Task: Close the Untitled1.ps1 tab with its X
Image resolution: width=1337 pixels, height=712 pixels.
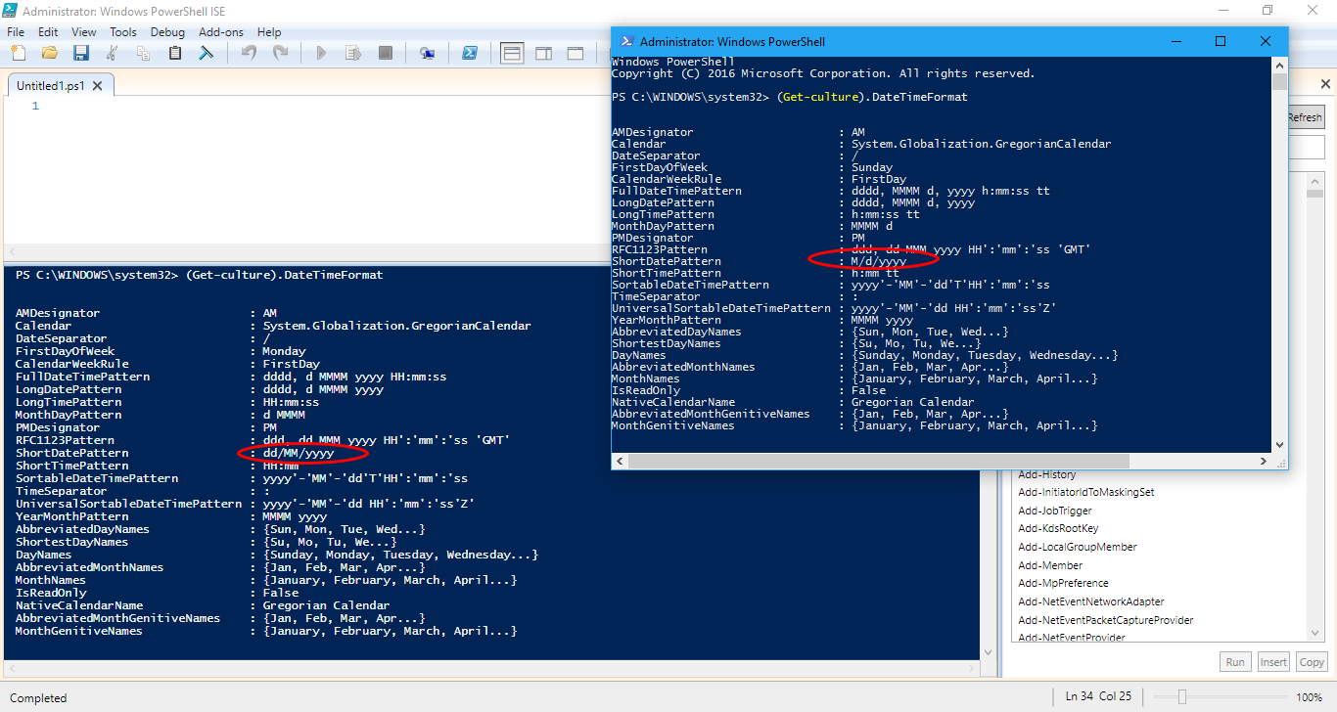Action: (x=99, y=86)
